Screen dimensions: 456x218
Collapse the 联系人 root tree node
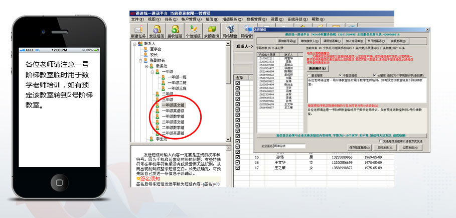click(133, 44)
